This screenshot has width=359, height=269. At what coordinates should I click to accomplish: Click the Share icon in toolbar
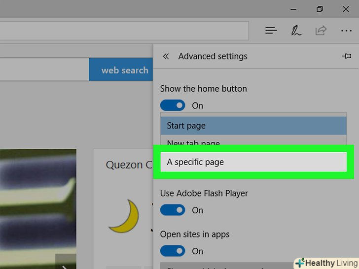pos(321,31)
